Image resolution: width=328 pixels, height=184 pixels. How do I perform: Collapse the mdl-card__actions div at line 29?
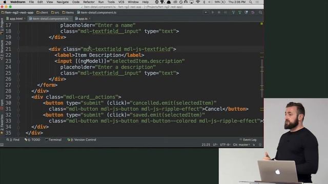(18, 97)
